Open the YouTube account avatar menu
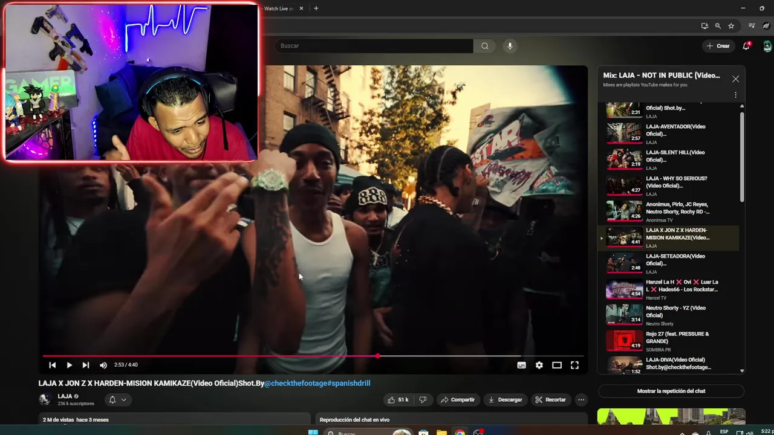Image resolution: width=774 pixels, height=435 pixels. click(x=767, y=46)
